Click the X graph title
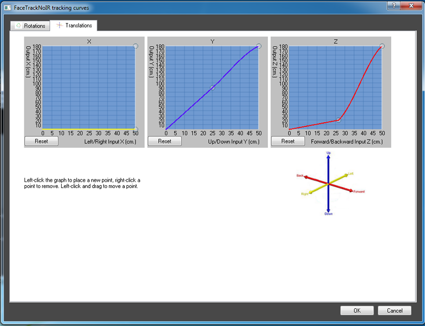Viewport: 425px width, 326px height. 89,41
